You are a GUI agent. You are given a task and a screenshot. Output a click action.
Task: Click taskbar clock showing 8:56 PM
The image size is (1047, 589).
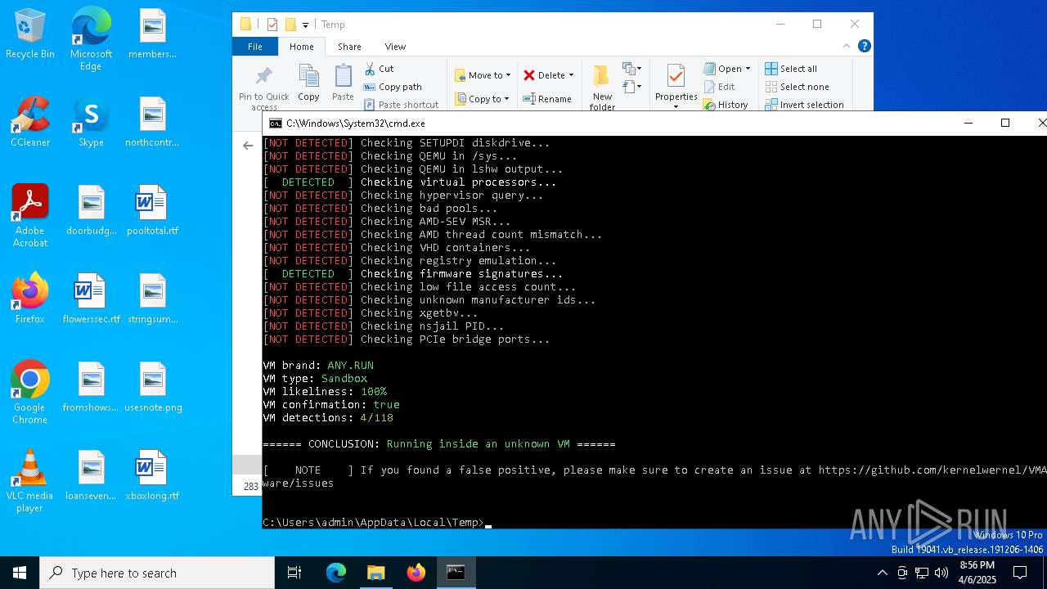click(977, 573)
